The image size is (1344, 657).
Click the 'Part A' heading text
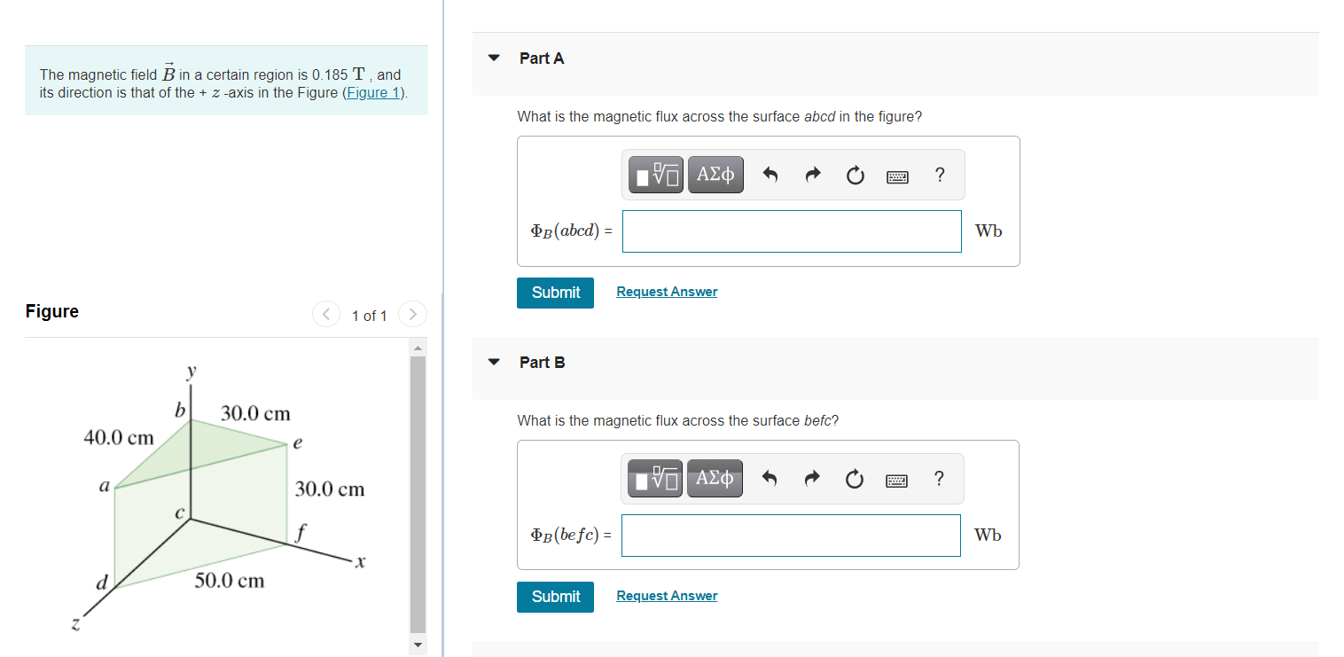click(542, 59)
